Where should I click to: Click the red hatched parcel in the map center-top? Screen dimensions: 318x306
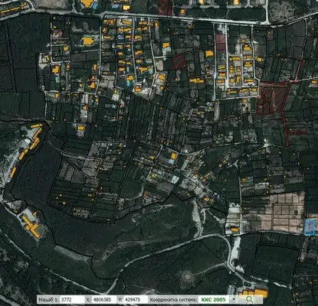tap(179, 61)
